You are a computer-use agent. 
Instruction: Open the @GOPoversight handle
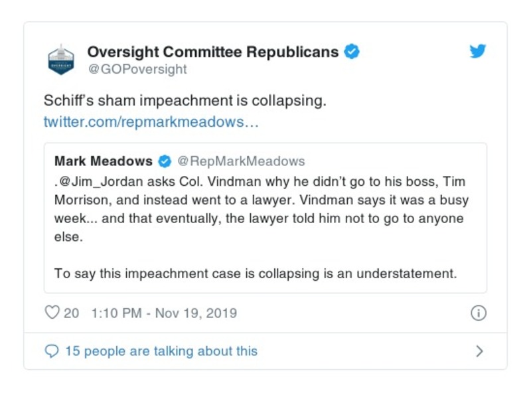coord(137,69)
